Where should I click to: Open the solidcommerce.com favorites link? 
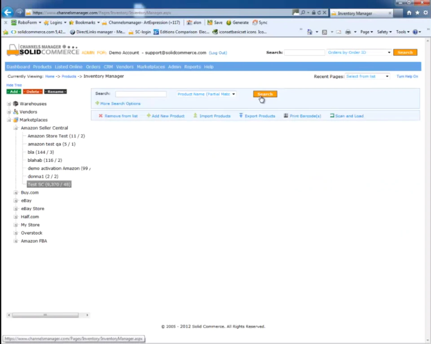click(x=38, y=32)
